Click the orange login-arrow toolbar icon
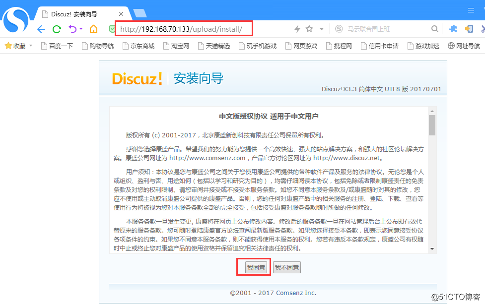This screenshot has width=485, height=306. pyautogui.click(x=469, y=29)
